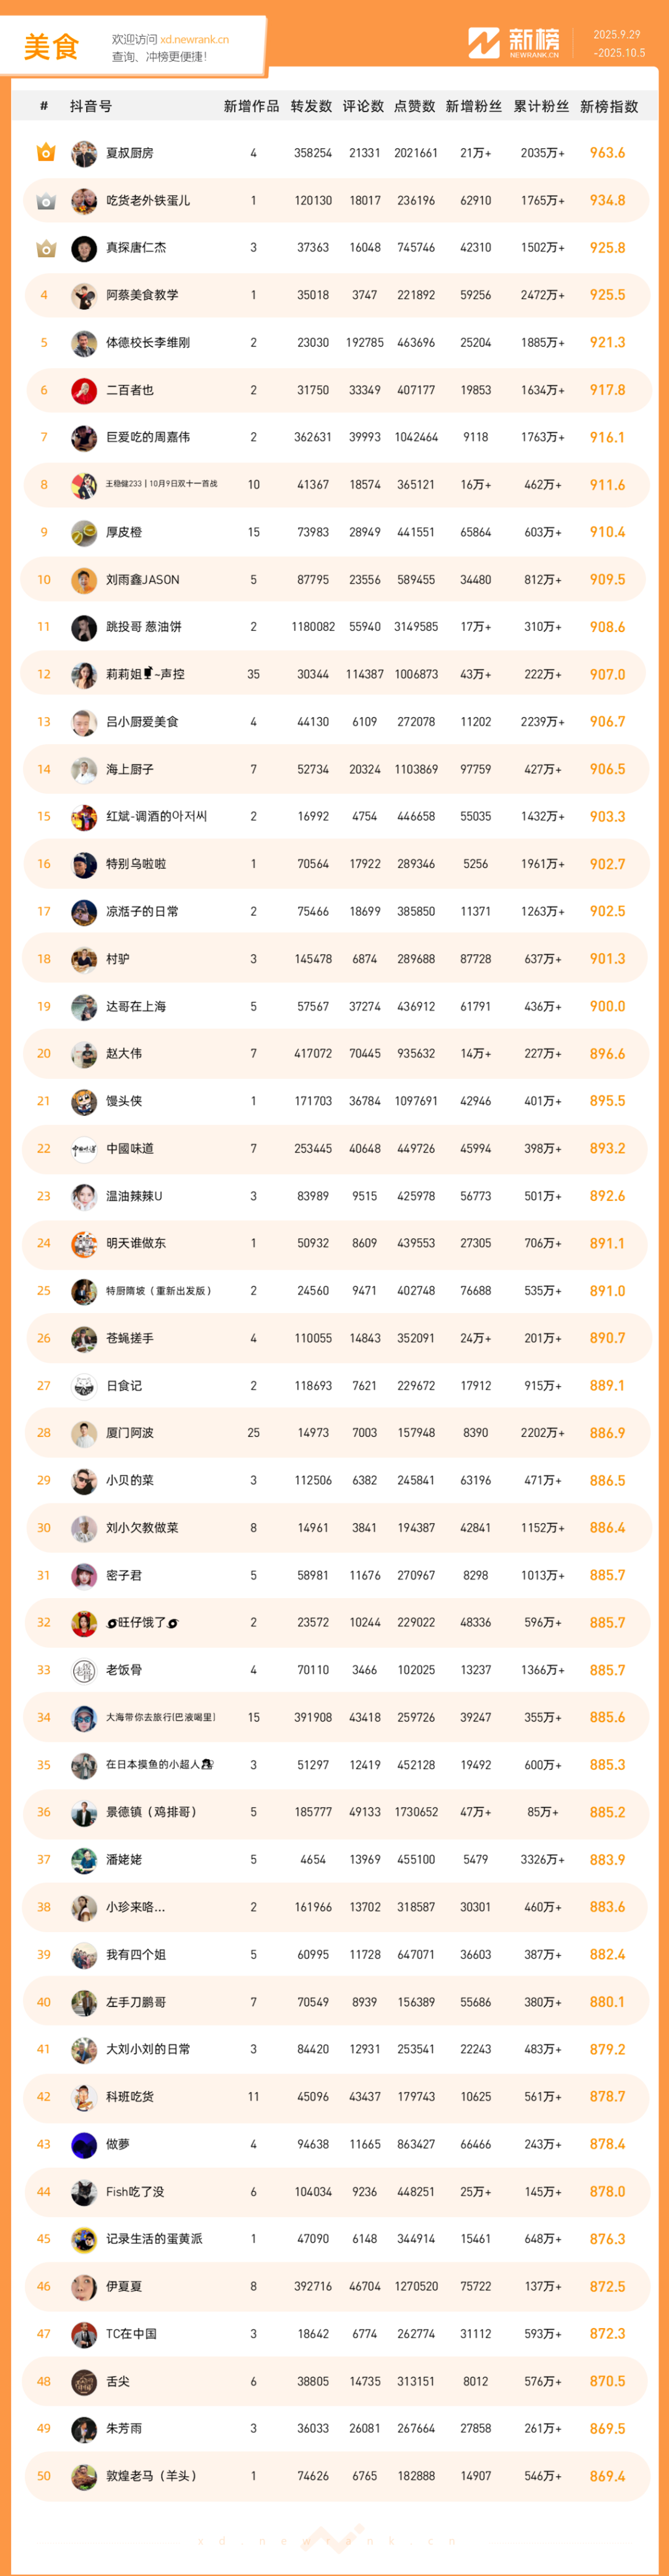Click 做夢 blue circular avatar
Image resolution: width=669 pixels, height=2576 pixels.
[x=84, y=2144]
